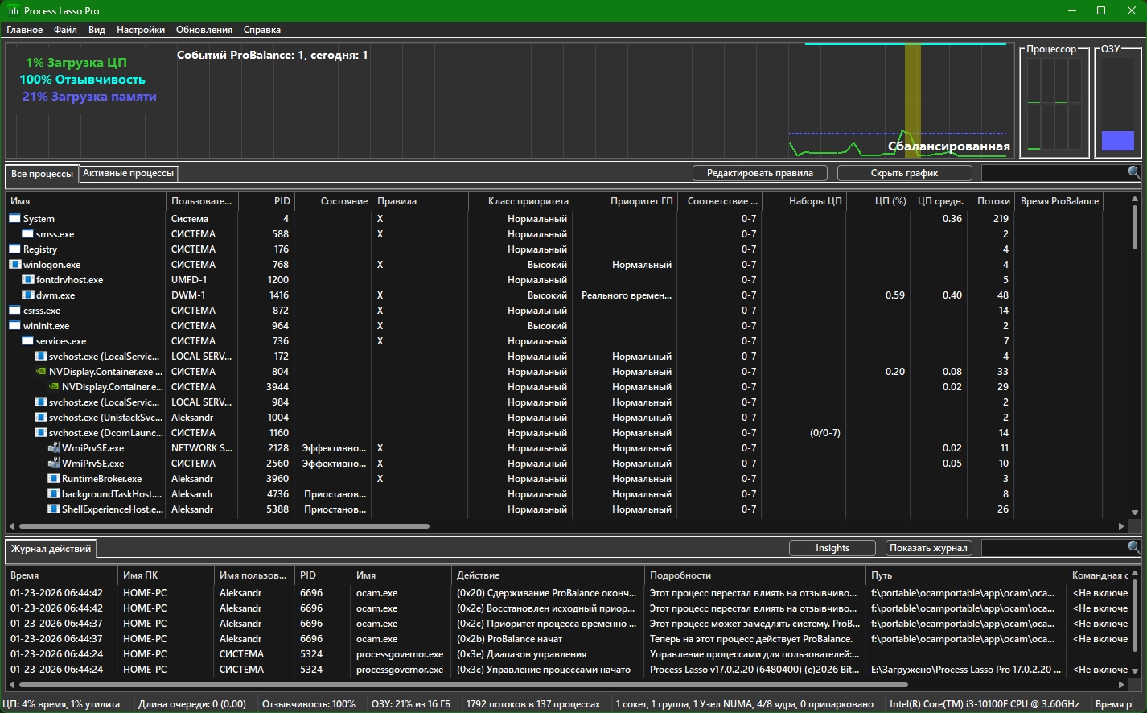Click the Process Lasso icon in title bar

(14, 10)
